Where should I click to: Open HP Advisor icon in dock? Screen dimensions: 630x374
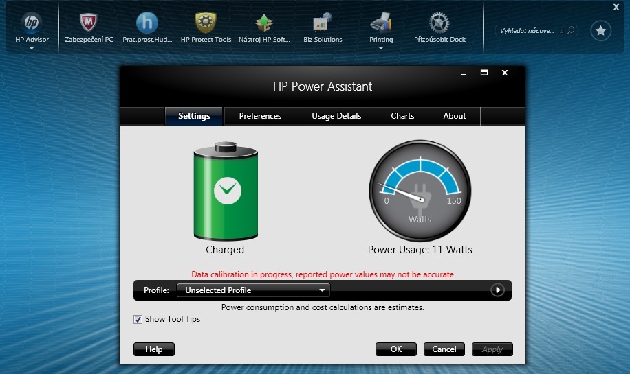pyautogui.click(x=32, y=23)
